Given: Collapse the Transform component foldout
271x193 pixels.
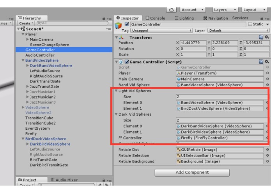Looking at the screenshot, I should 117,38.
